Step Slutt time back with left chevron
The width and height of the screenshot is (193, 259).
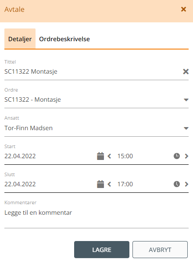coord(109,184)
